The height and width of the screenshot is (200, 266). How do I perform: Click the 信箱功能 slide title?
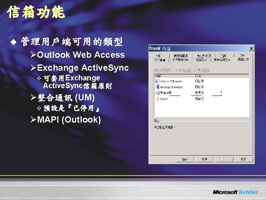coord(36,12)
